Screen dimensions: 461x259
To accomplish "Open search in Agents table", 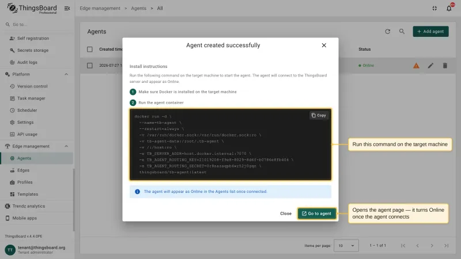I will point(402,32).
